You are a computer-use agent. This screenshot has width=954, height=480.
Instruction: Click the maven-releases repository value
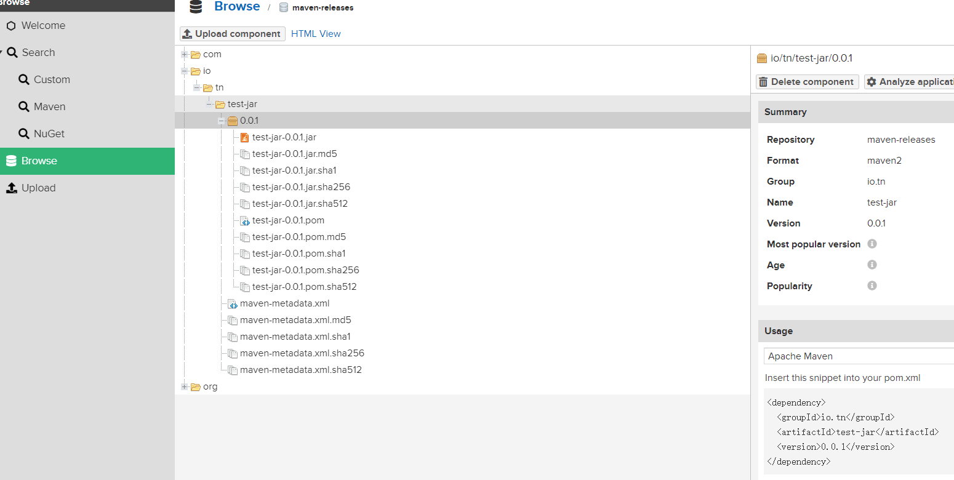901,140
